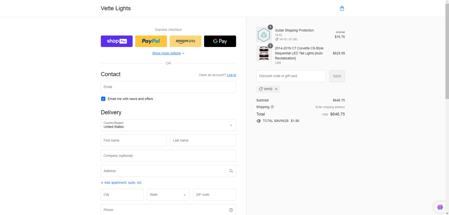Click into the Last name field
This screenshot has height=215, width=449.
(x=203, y=140)
